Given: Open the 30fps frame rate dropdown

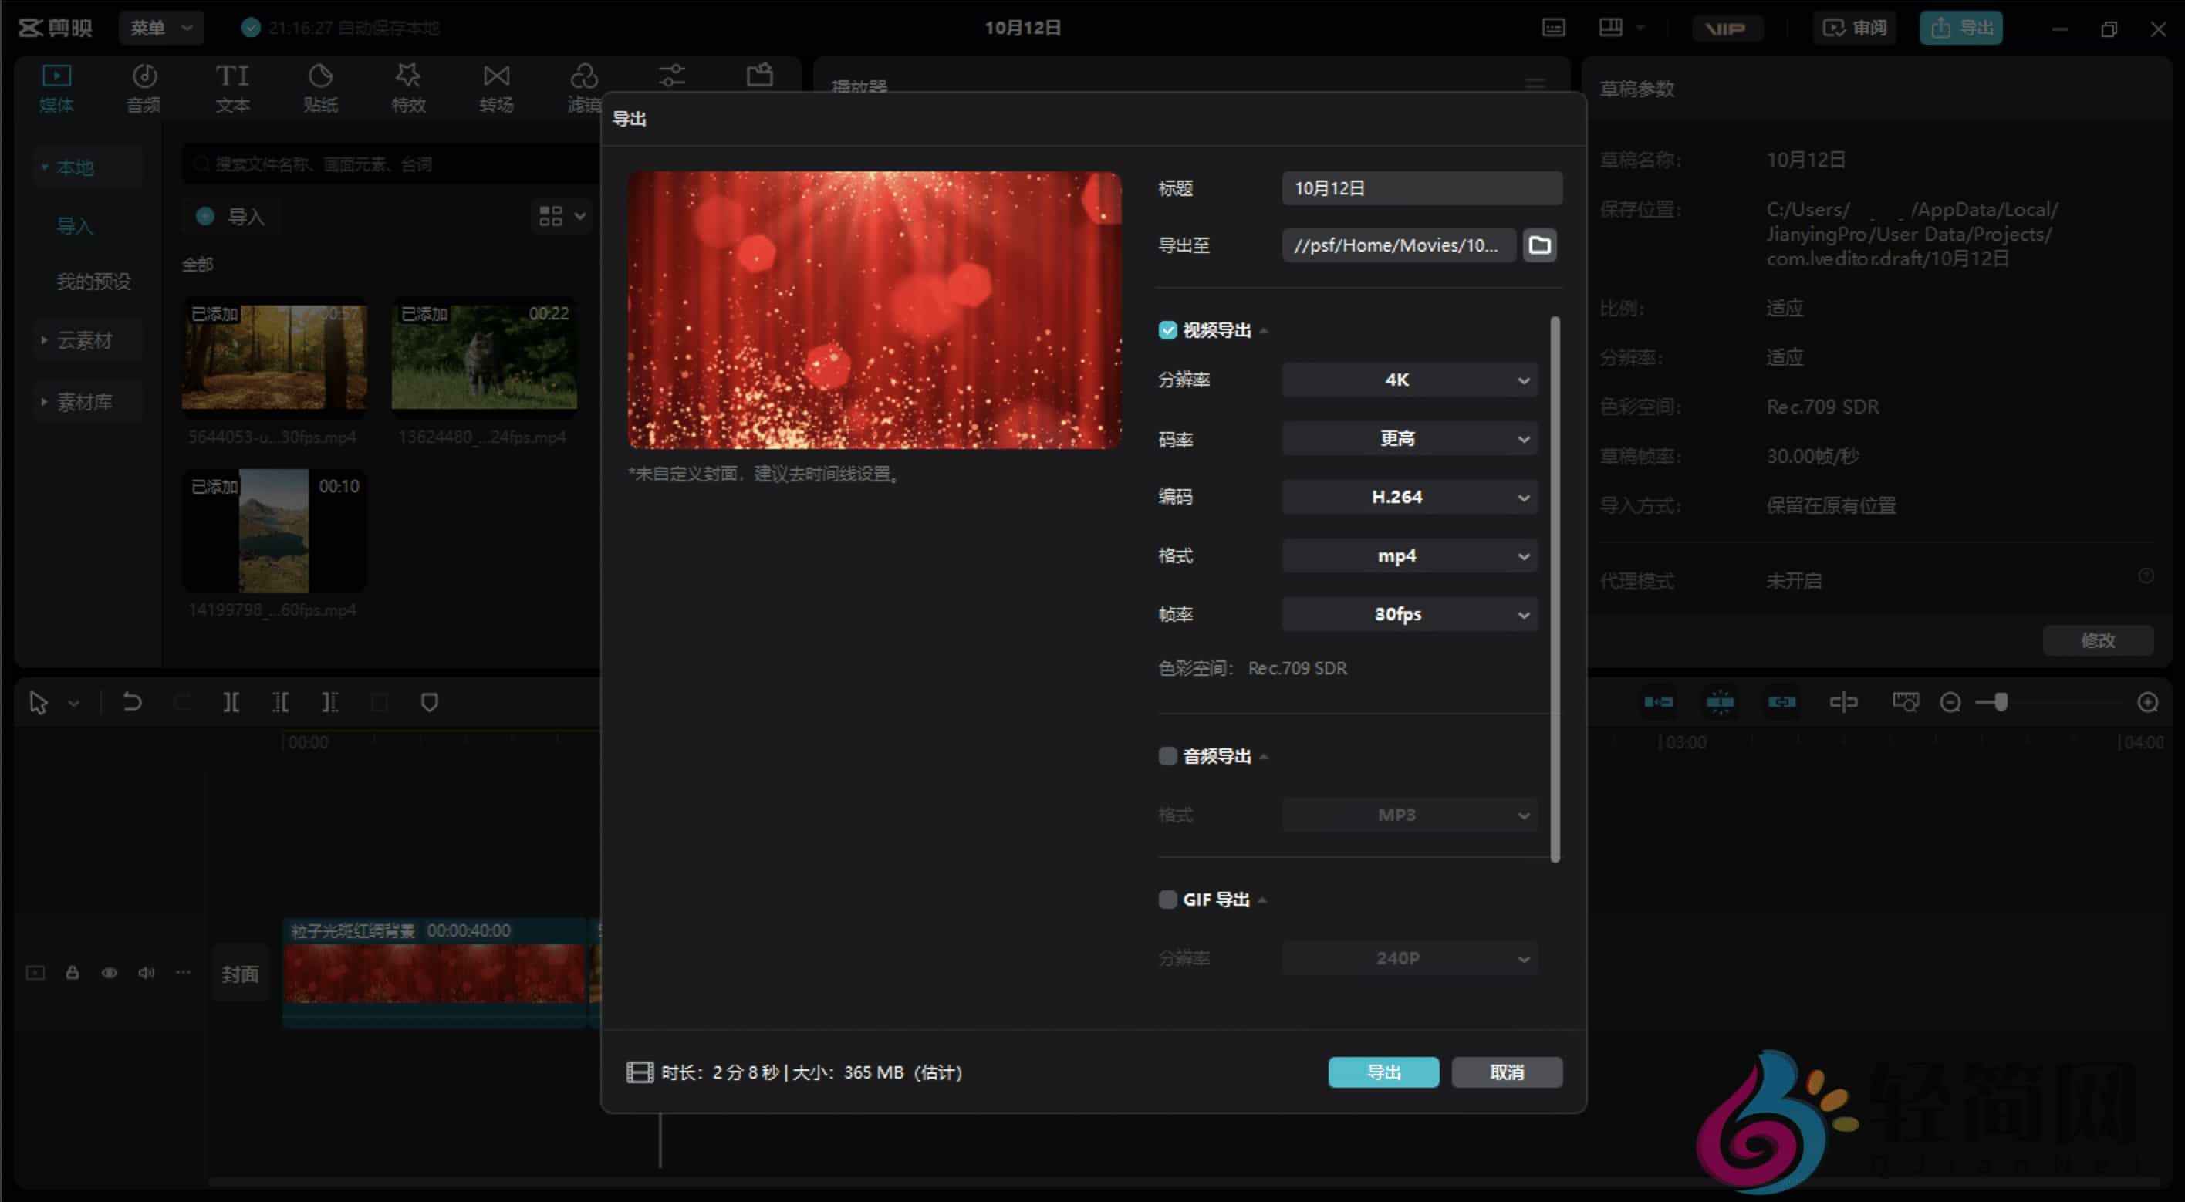Looking at the screenshot, I should click(x=1408, y=613).
